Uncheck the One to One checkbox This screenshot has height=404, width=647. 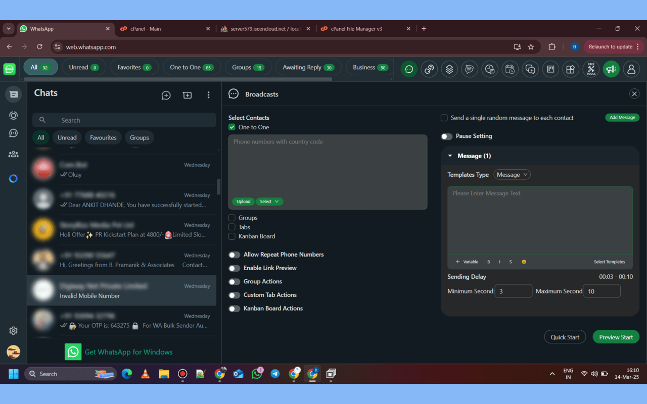(x=232, y=127)
